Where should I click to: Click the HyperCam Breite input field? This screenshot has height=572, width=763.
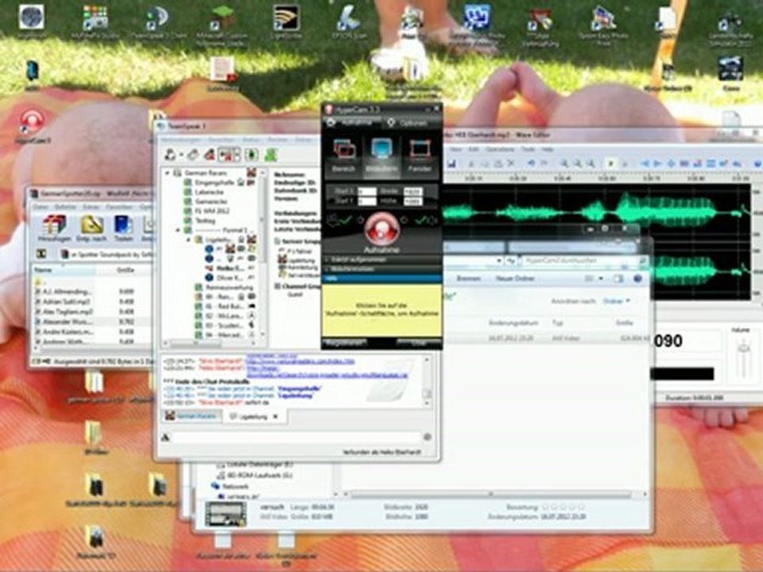coord(412,191)
